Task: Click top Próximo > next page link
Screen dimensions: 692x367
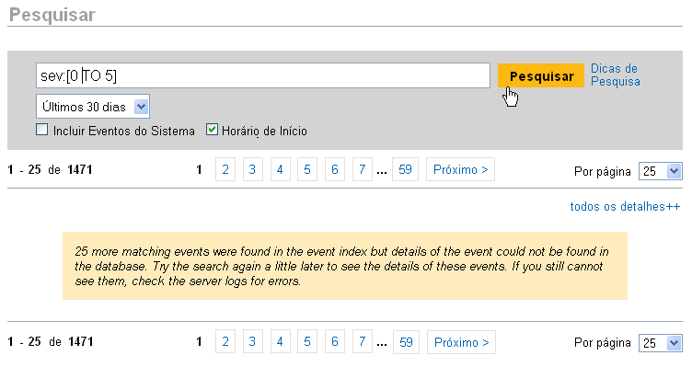Action: (x=460, y=169)
